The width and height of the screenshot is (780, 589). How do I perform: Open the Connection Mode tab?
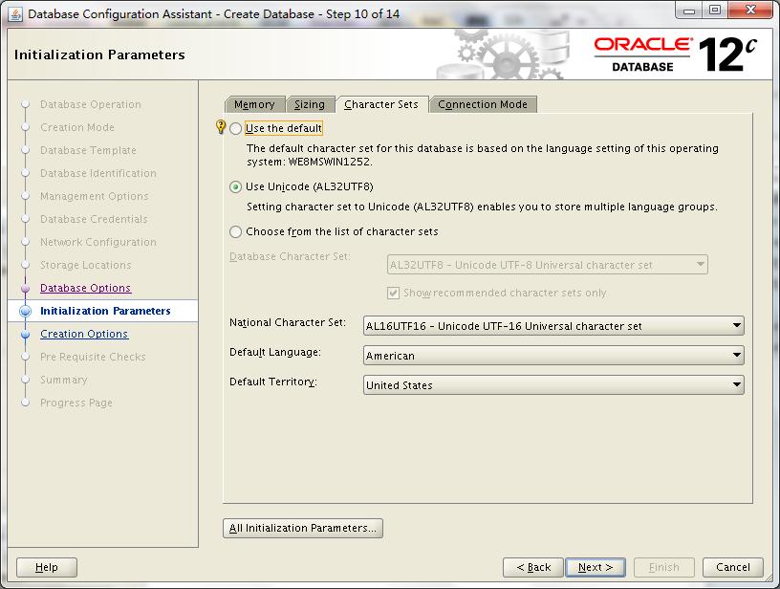pyautogui.click(x=483, y=104)
